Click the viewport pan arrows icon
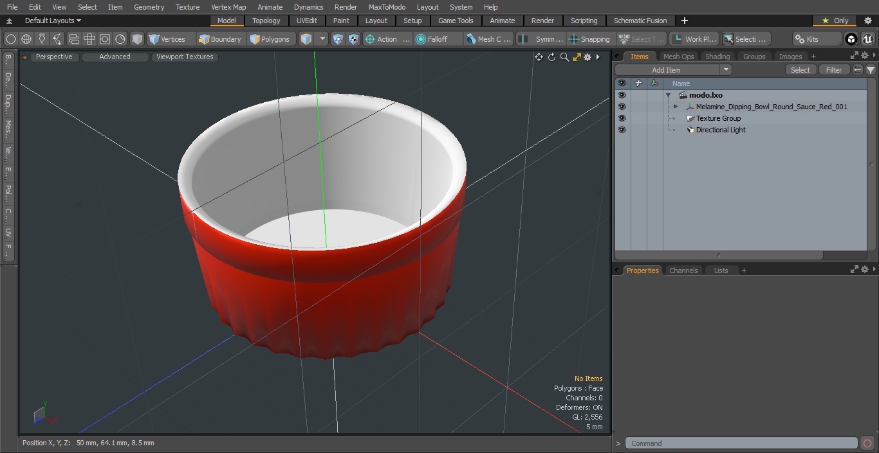The image size is (879, 453). pyautogui.click(x=539, y=57)
